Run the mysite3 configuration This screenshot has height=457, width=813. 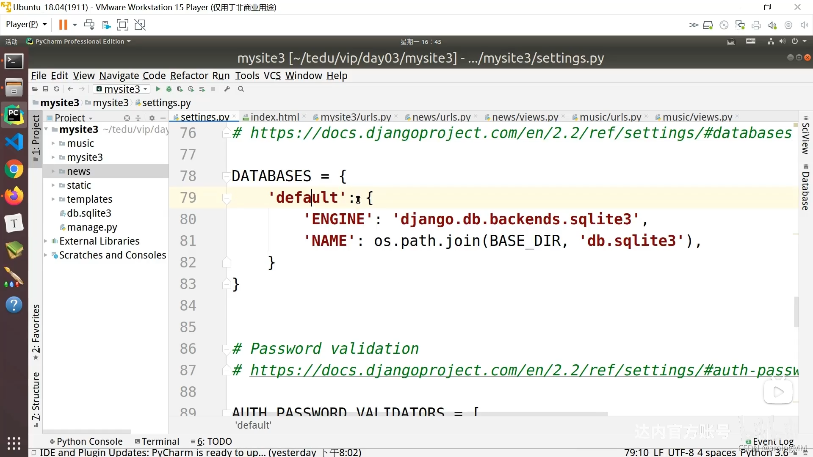pyautogui.click(x=158, y=89)
